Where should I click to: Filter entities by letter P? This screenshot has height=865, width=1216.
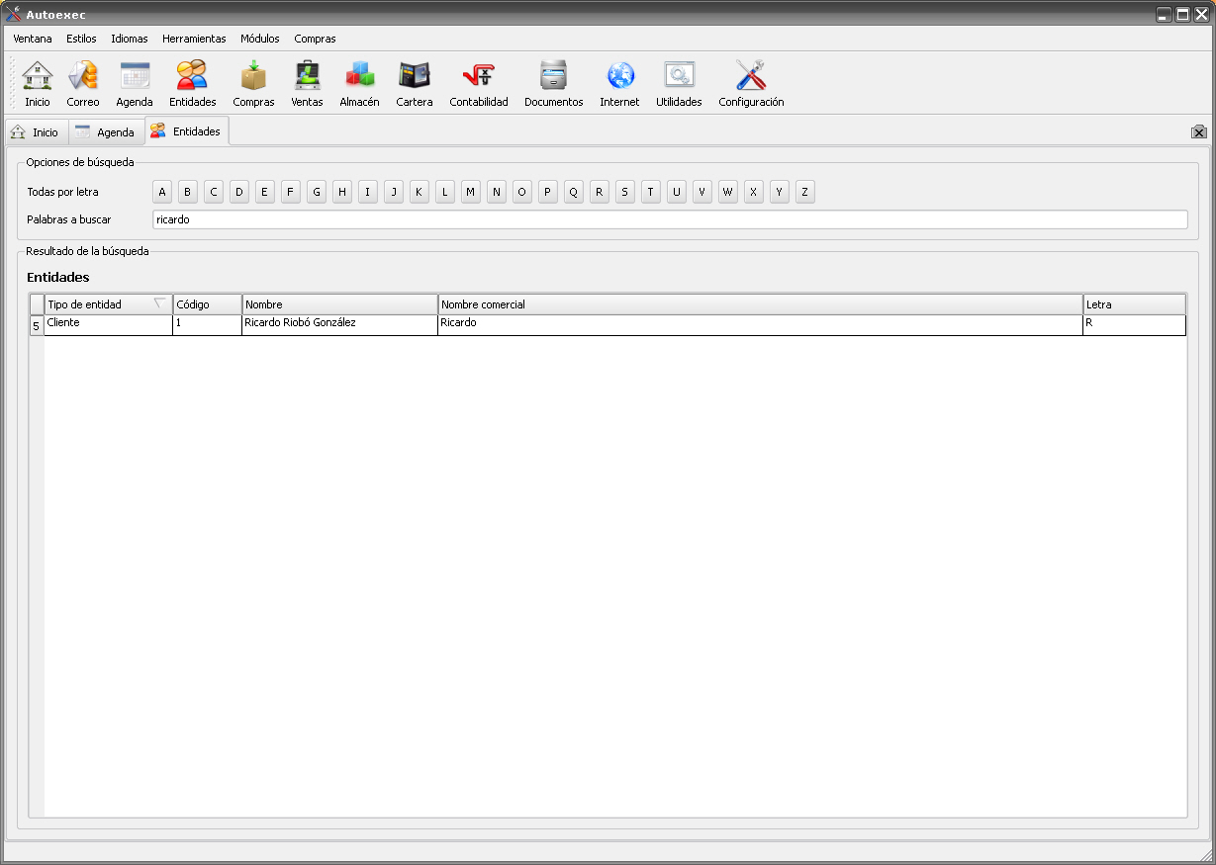[548, 192]
